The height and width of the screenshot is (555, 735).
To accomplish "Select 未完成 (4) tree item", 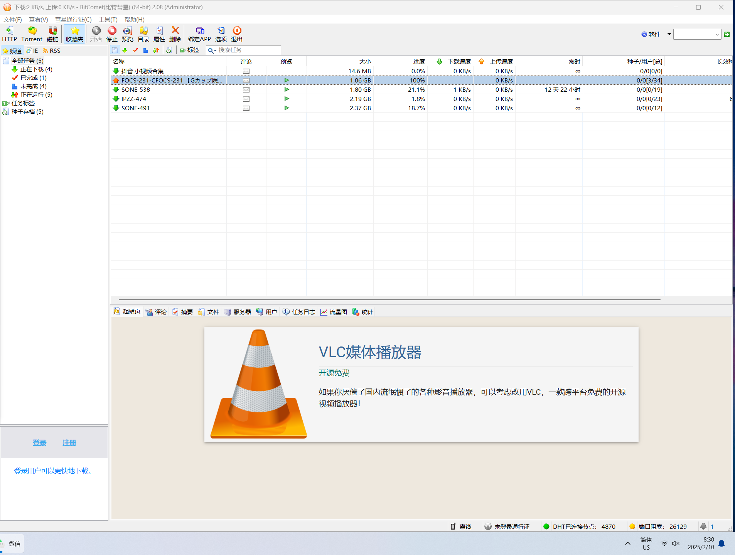I will pyautogui.click(x=34, y=86).
